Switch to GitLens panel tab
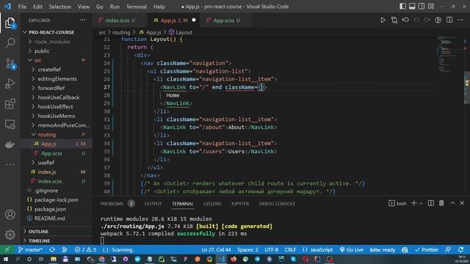Screen dimensions: 470x264 212,204
